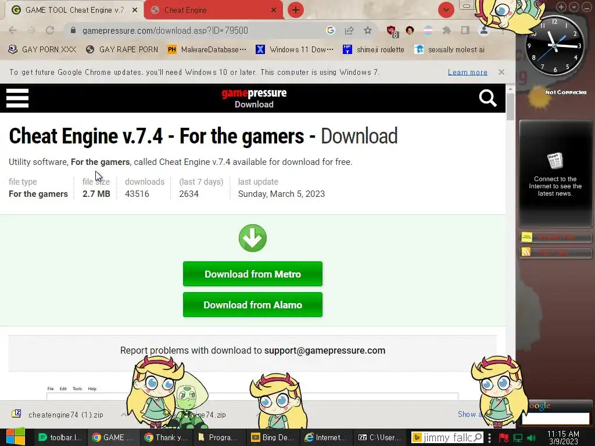
Task: Open the gamepressure search magnifier
Action: 488,98
